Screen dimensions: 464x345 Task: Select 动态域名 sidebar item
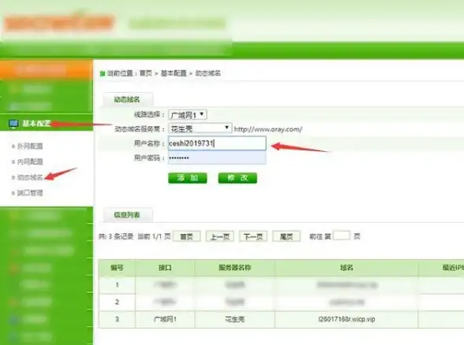click(x=30, y=177)
